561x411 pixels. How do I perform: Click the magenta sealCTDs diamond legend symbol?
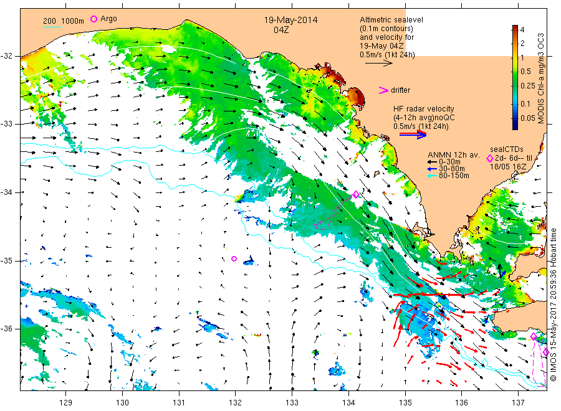click(490, 158)
